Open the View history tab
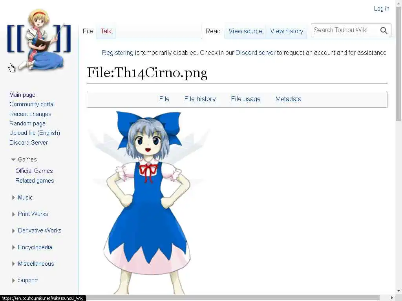Viewport: 402px width, 301px height. point(287,31)
